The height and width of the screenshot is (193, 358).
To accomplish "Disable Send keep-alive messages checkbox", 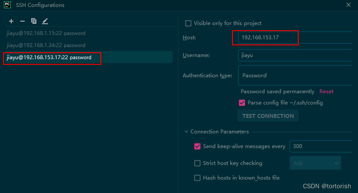I will 197,146.
